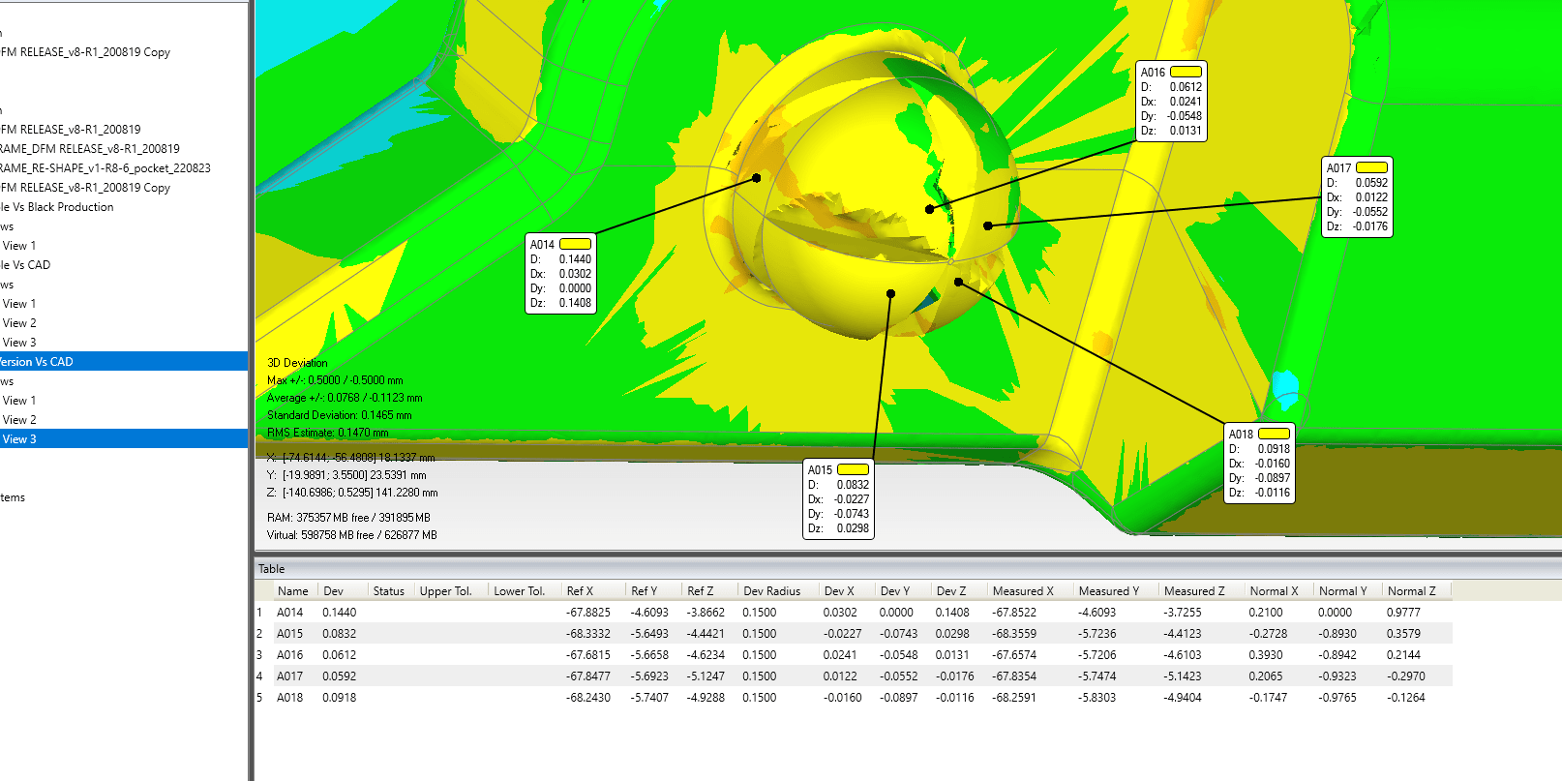Open 'View 1' under le Vs Black Production
This screenshot has width=1562, height=781.
19,245
